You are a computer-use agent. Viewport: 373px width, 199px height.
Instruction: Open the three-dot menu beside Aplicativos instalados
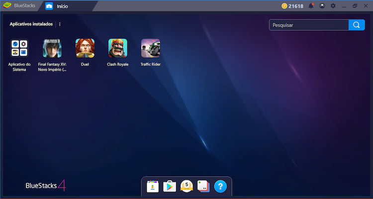60,24
